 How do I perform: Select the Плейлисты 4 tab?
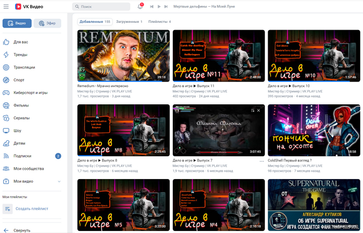160,22
